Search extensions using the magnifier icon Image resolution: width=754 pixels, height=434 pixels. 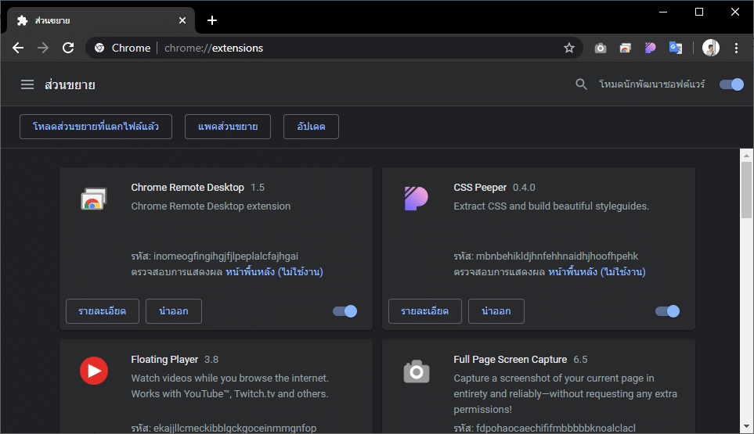581,84
